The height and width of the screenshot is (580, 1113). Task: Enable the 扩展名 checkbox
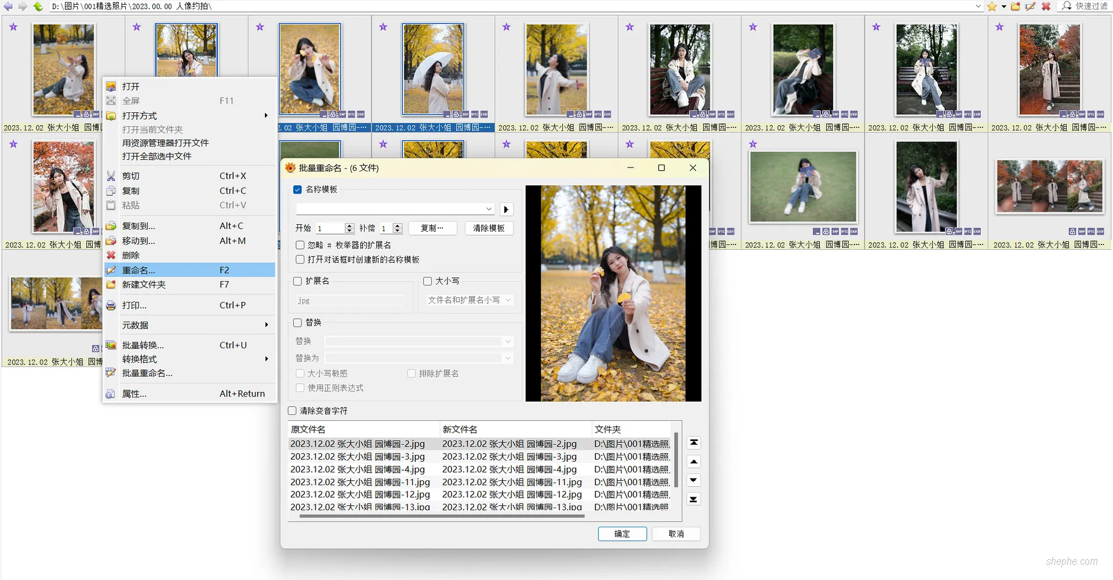pos(298,281)
